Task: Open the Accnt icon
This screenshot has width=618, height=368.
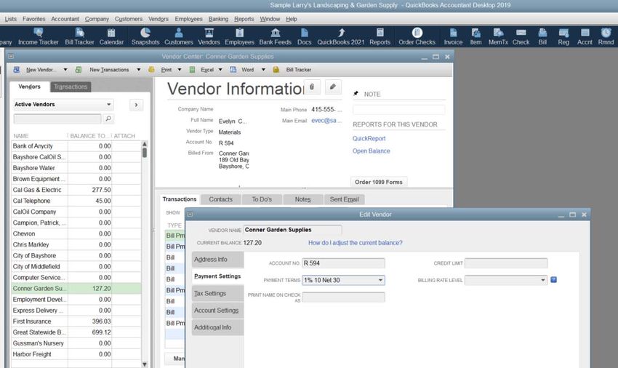Action: pos(585,36)
